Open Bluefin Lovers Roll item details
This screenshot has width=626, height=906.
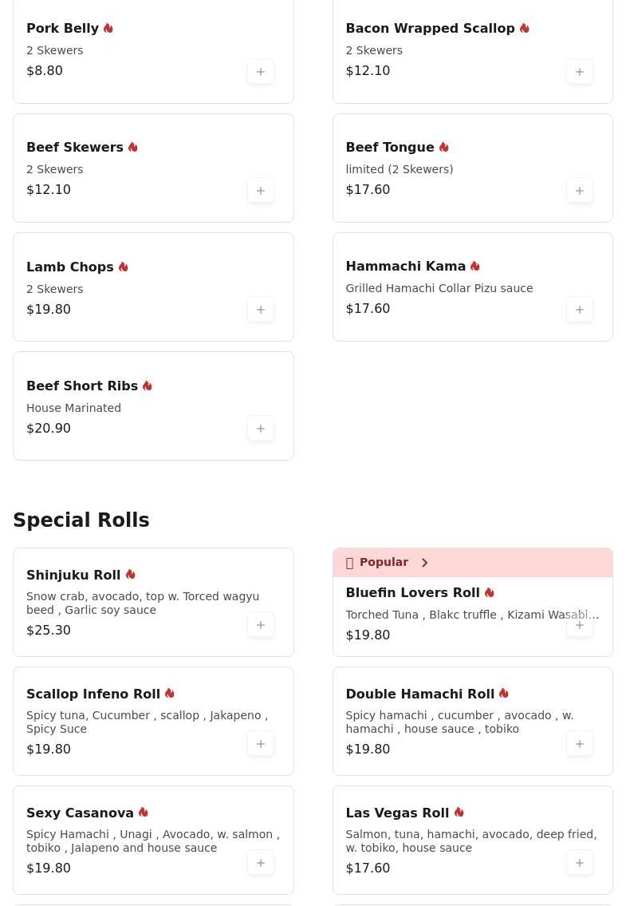(412, 592)
